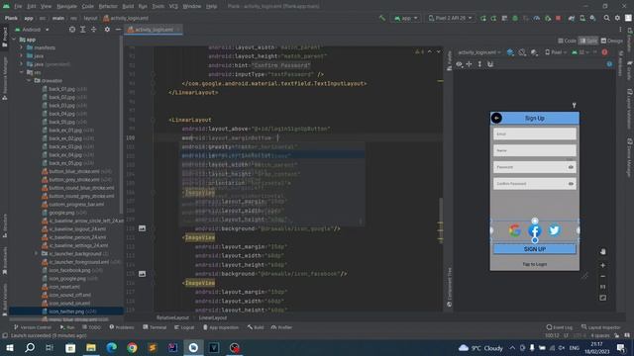This screenshot has width=634, height=356.
Task: Open activity_login.xml dropdown in preview toolbar
Action: (479, 52)
